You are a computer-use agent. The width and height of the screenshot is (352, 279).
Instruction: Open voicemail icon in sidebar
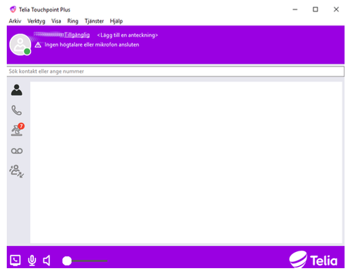[17, 151]
